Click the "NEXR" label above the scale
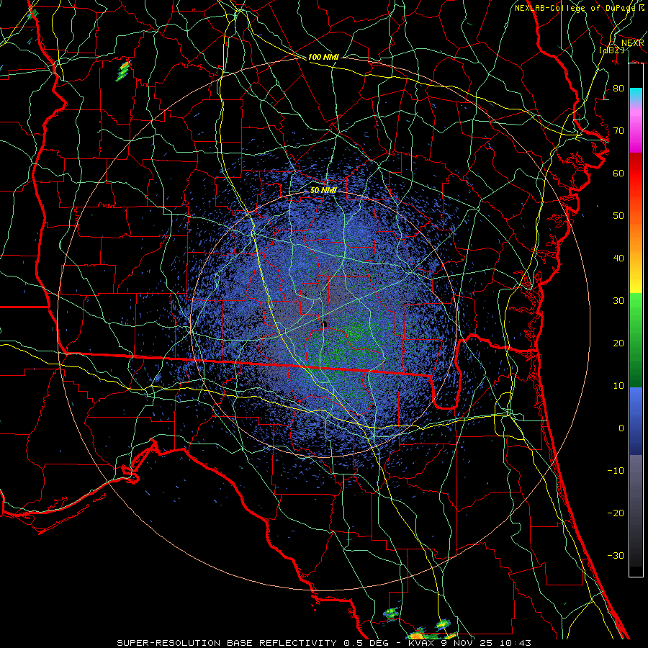The height and width of the screenshot is (648, 648). coord(633,43)
